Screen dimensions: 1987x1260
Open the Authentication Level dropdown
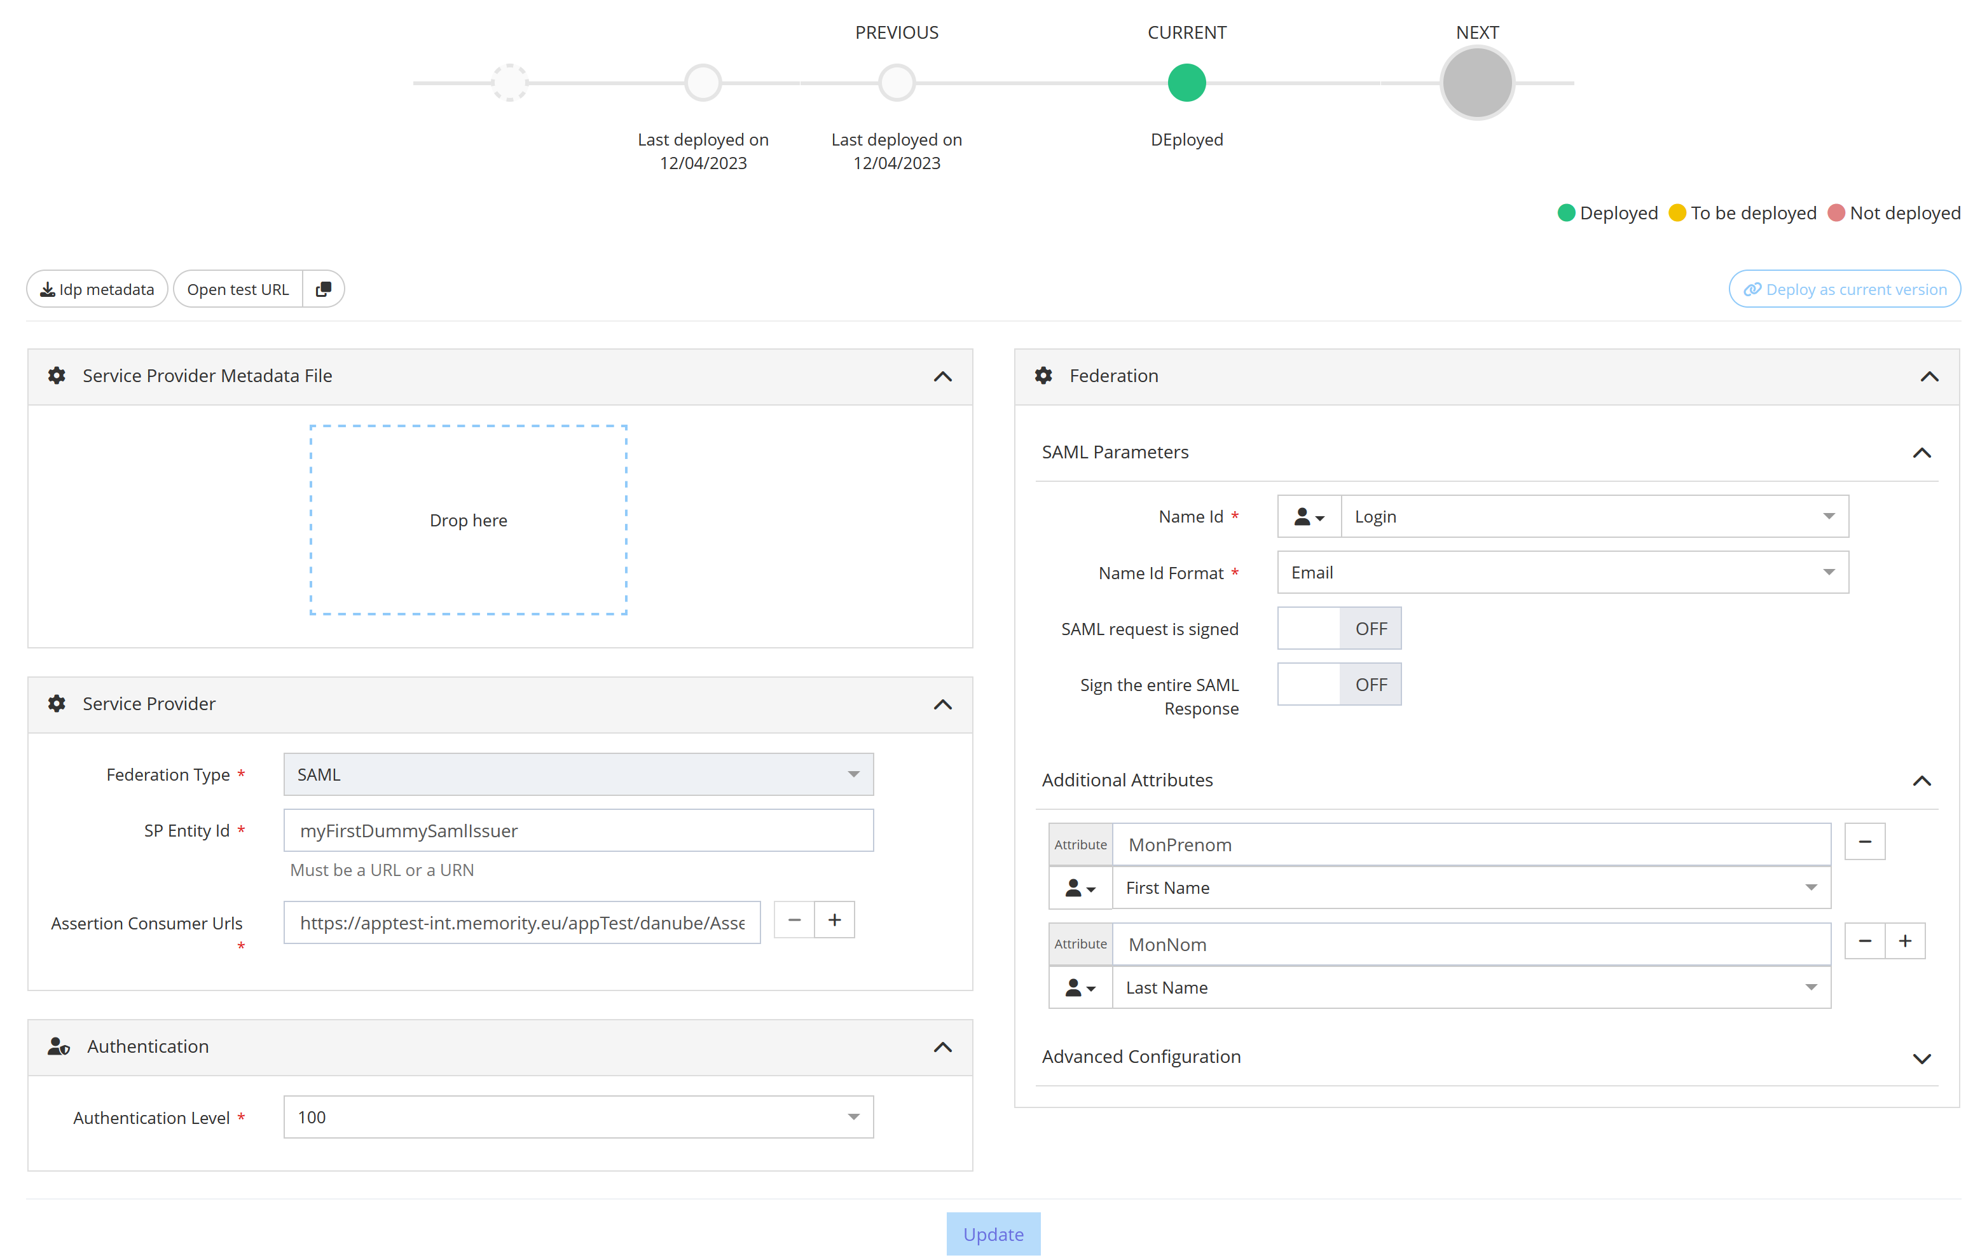click(577, 1117)
